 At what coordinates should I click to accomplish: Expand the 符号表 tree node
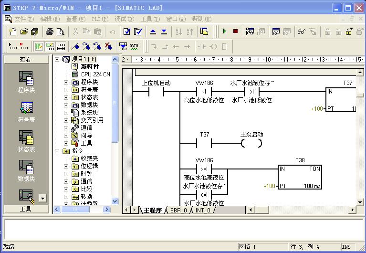pyautogui.click(x=66, y=90)
